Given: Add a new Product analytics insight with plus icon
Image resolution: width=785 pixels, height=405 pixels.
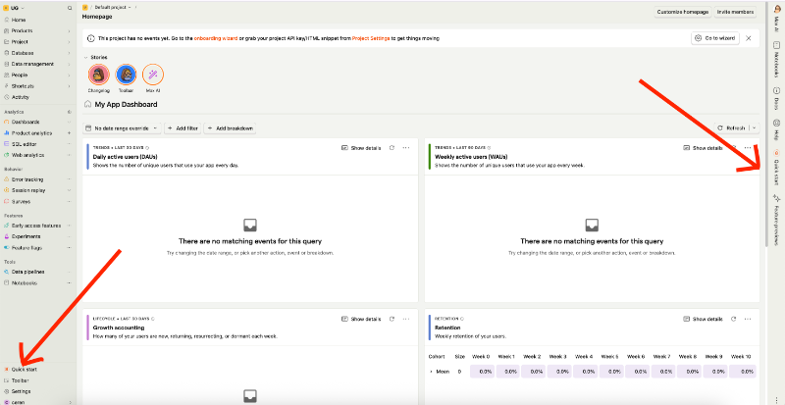Looking at the screenshot, I should point(69,133).
